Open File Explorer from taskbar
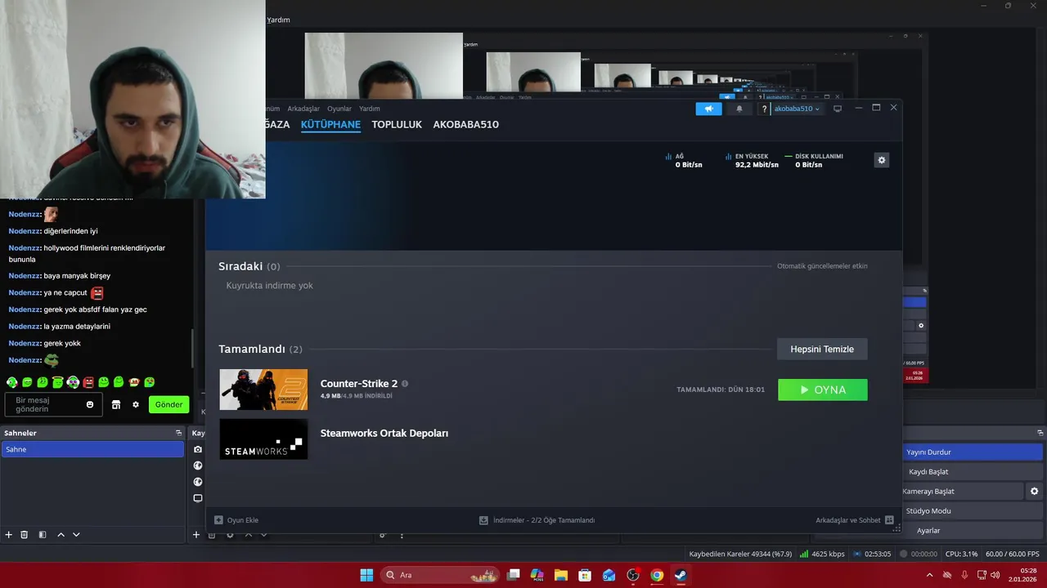Viewport: 1047px width, 588px height. [561, 575]
